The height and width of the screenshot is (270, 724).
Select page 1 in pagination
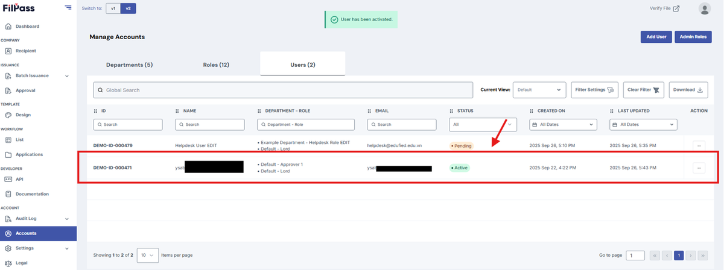pyautogui.click(x=679, y=256)
